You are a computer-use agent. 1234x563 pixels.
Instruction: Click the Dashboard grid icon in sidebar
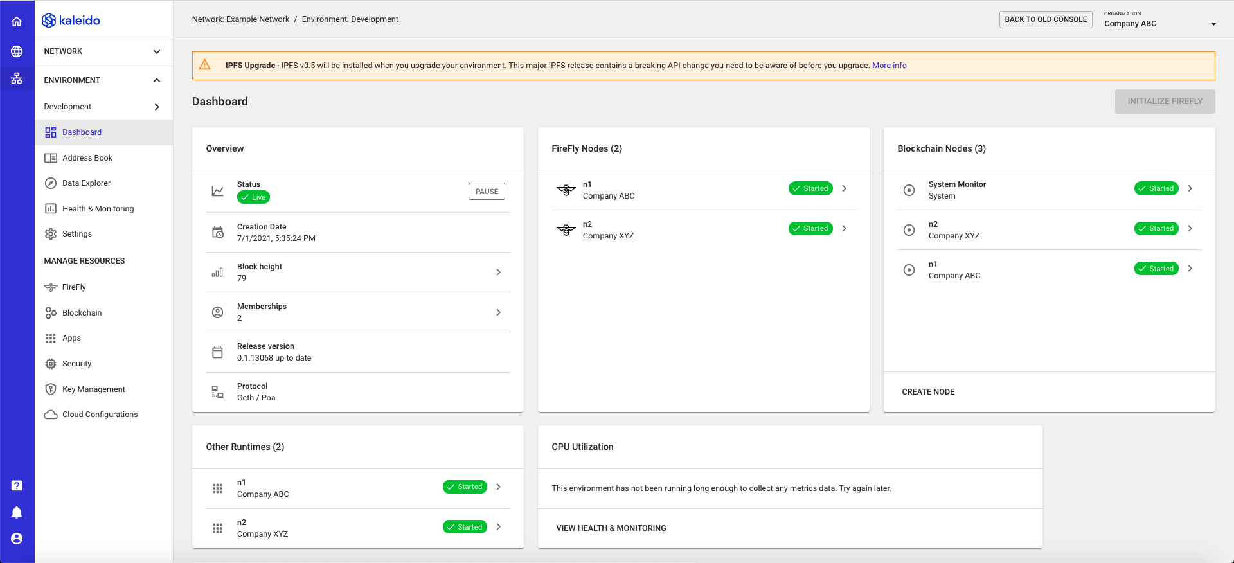tap(51, 132)
